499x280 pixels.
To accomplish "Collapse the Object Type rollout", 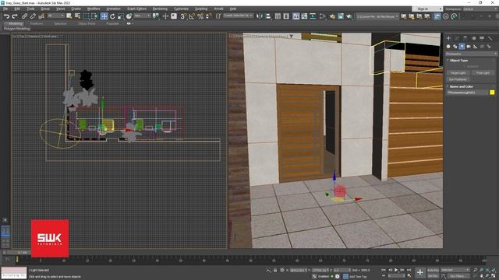I will pos(458,61).
